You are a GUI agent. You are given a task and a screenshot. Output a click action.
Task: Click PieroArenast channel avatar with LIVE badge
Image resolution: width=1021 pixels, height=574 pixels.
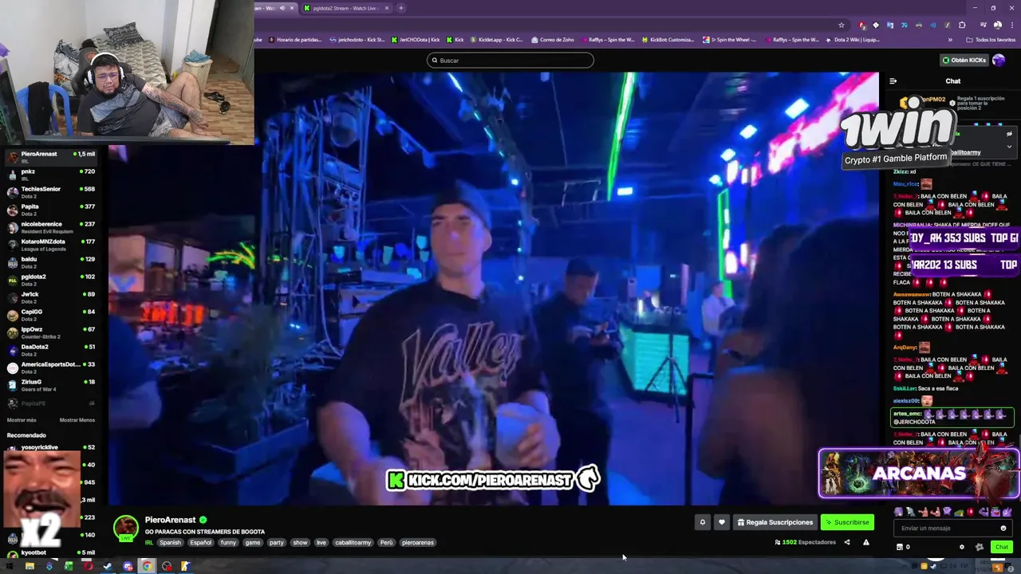[125, 529]
